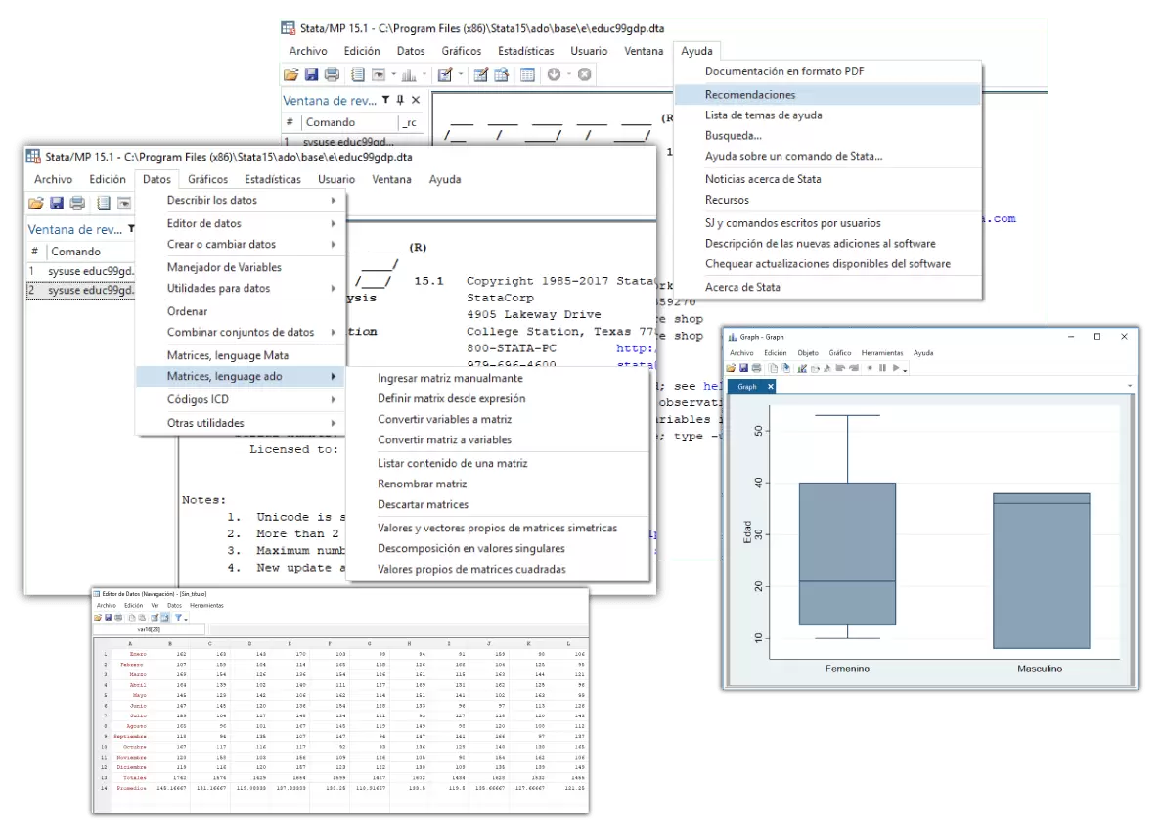This screenshot has height=830, width=1161.
Task: Close the Graph tab with its X
Action: 770,386
